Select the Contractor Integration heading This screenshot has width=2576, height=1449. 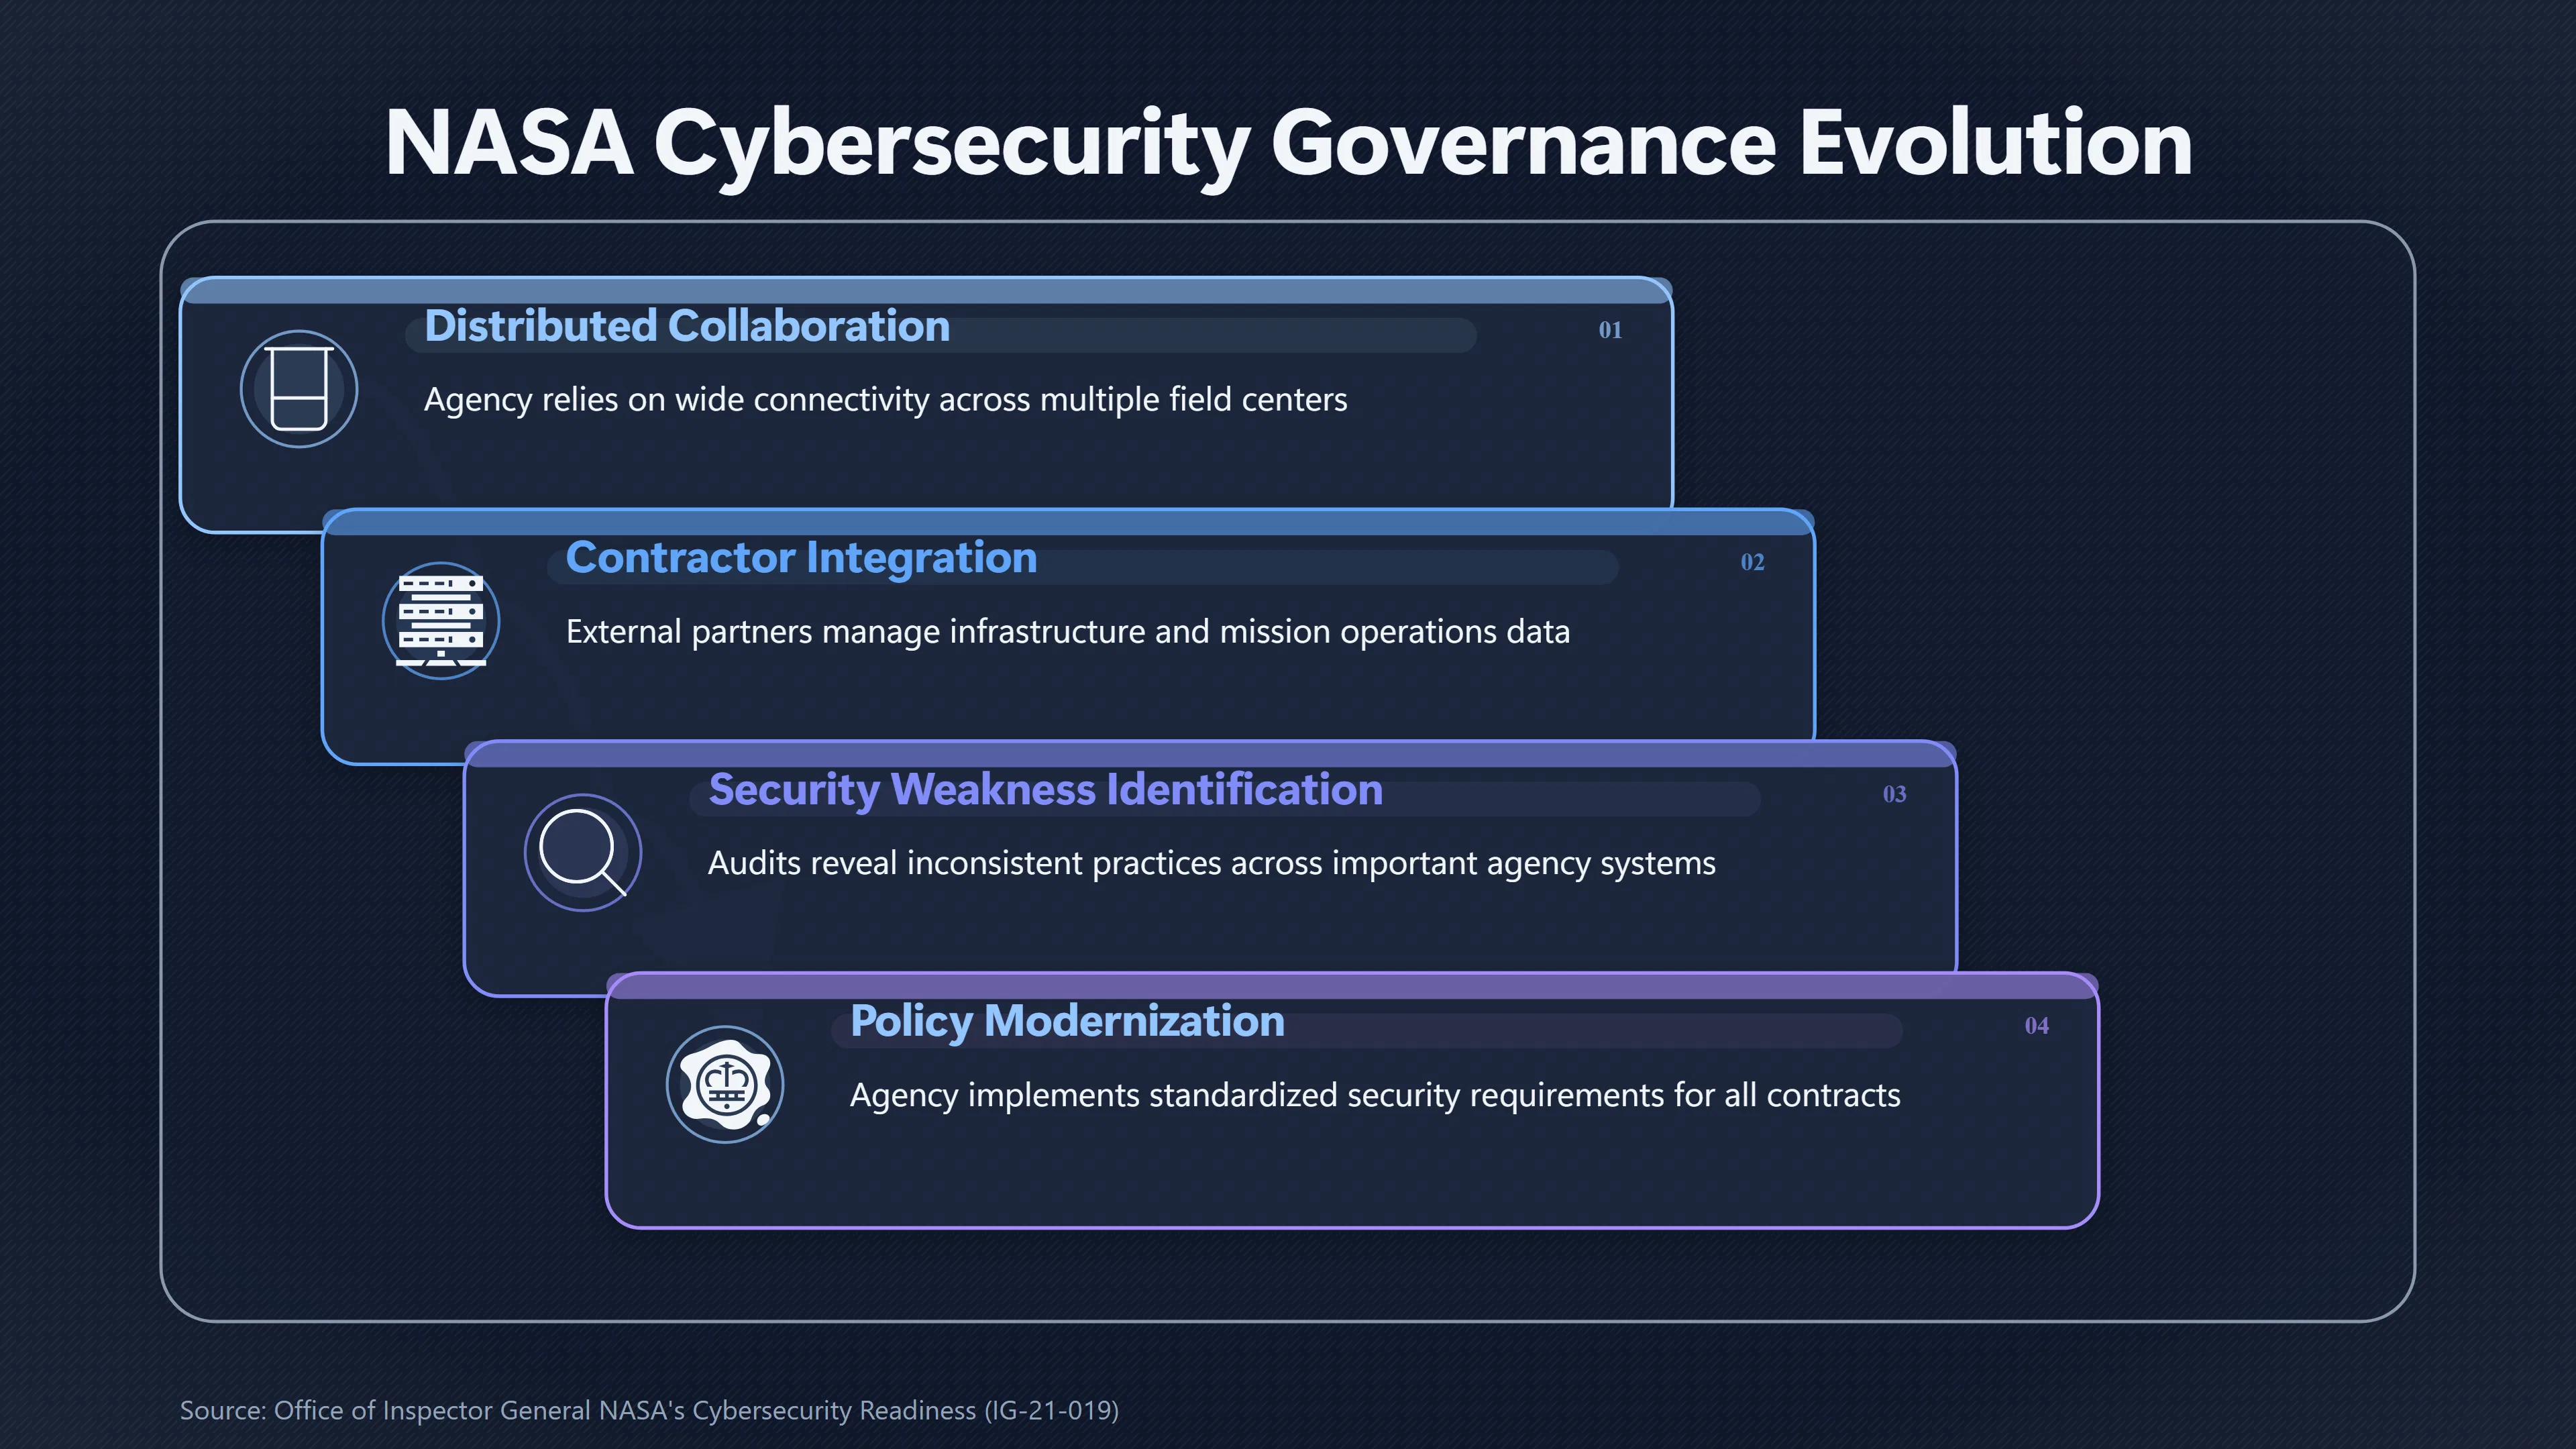(801, 558)
